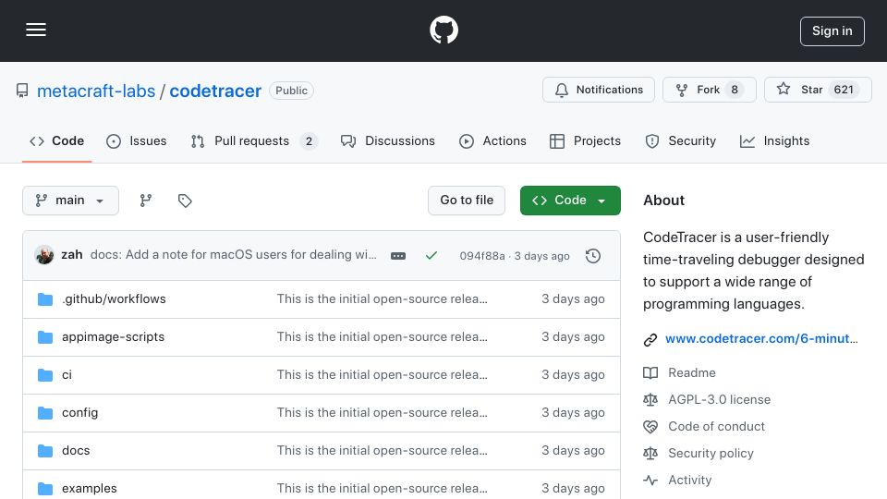Image resolution: width=887 pixels, height=499 pixels.
Task: Click the link chain icon in About
Action: point(650,339)
